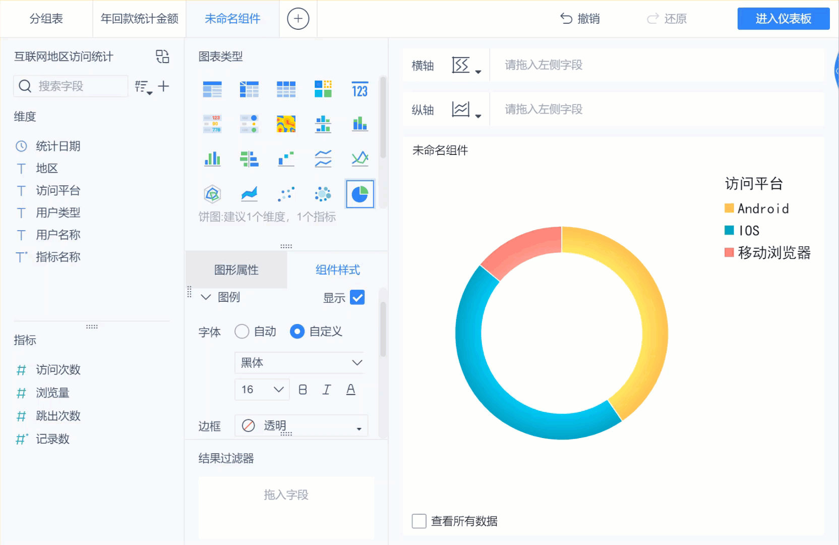839x545 pixels.
Task: Select the waterfall chart type icon
Action: click(286, 159)
